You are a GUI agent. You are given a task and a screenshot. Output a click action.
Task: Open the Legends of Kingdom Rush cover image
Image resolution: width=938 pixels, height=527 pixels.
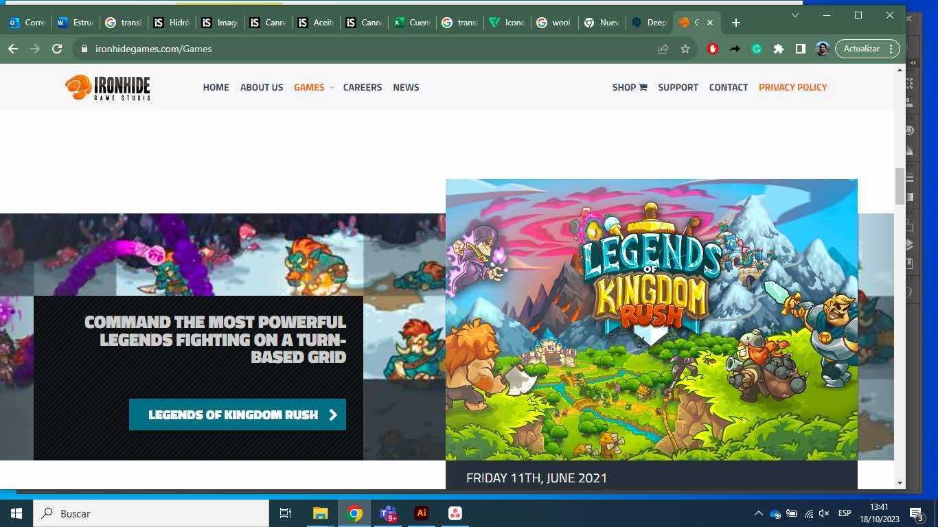652,320
